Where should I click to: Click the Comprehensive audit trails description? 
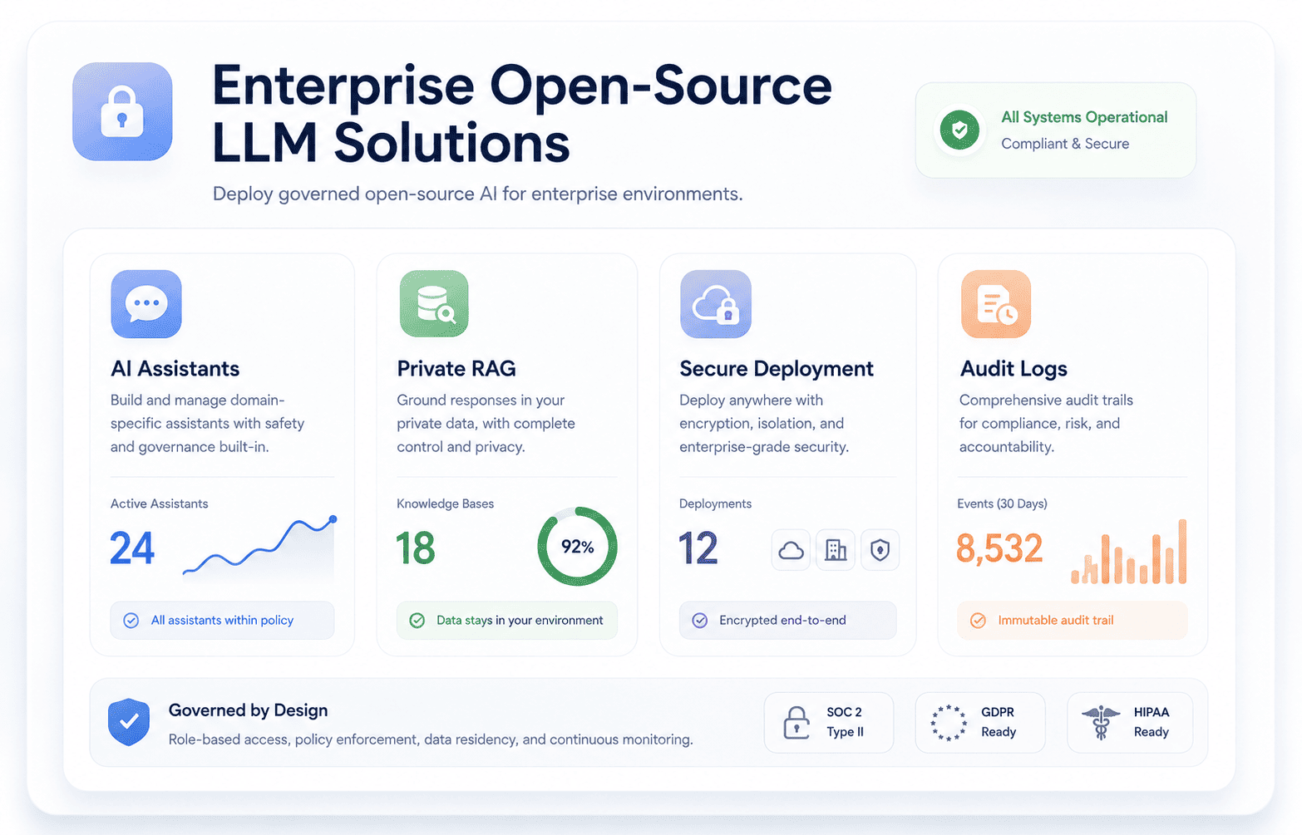pyautogui.click(x=1046, y=424)
